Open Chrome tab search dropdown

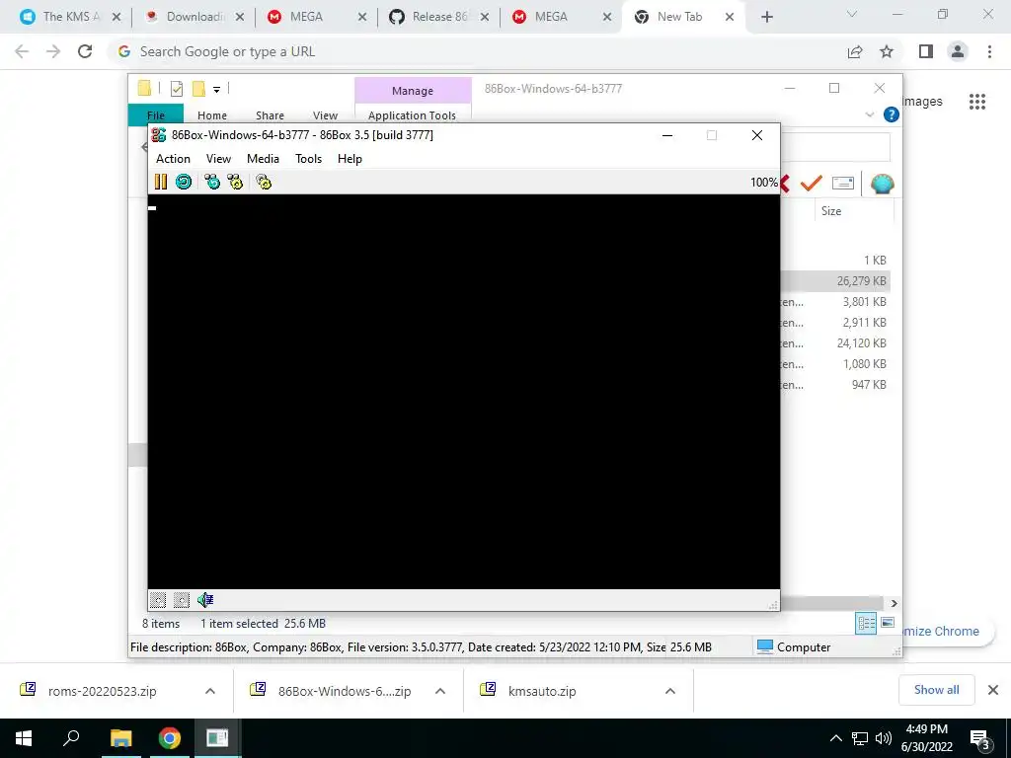pyautogui.click(x=852, y=14)
